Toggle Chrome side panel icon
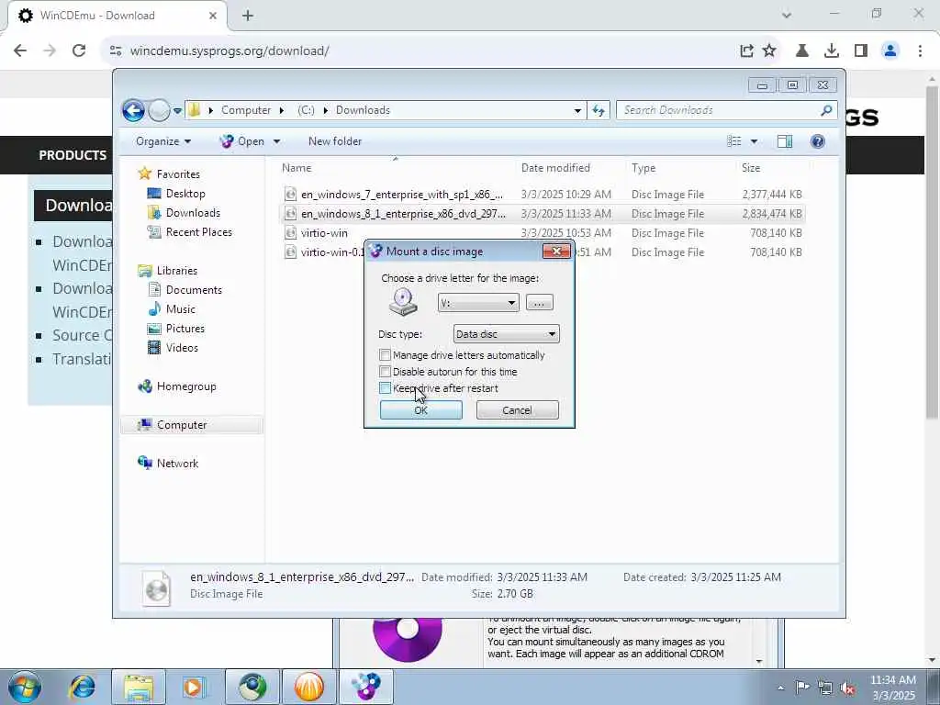 (x=861, y=51)
